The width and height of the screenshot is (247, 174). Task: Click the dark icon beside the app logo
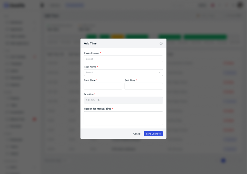[42, 5]
